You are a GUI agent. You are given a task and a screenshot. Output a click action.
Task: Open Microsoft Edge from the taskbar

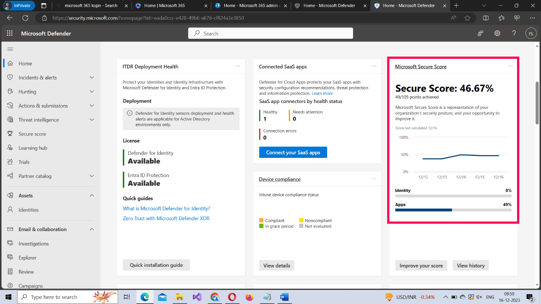pyautogui.click(x=145, y=297)
